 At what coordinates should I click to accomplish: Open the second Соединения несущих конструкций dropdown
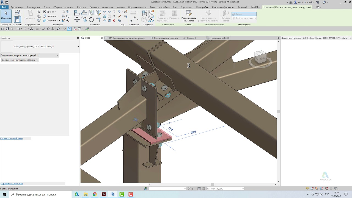[x=20, y=60]
